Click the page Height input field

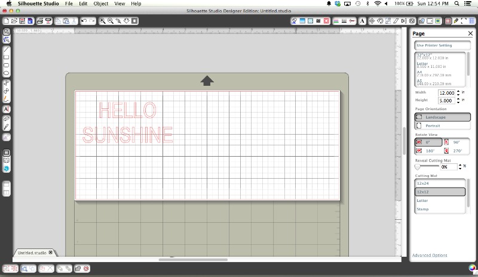(x=446, y=101)
